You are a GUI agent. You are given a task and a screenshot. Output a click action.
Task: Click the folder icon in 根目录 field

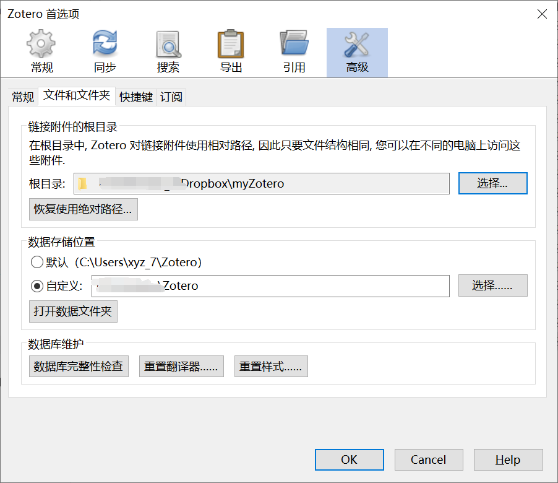point(82,183)
